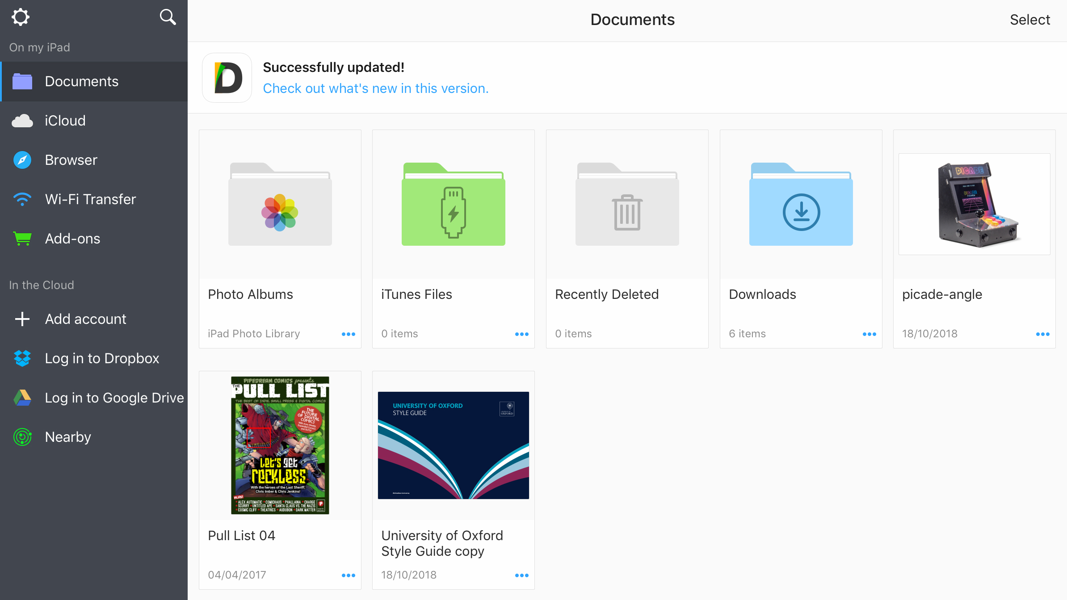Image resolution: width=1067 pixels, height=600 pixels.
Task: Tap the Documents app logo in banner
Action: coord(227,78)
